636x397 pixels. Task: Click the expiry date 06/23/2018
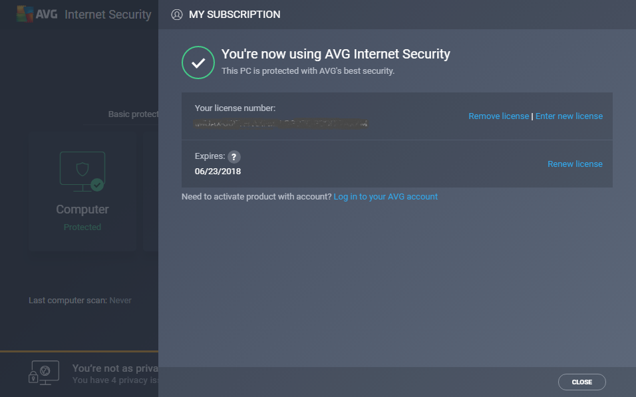pos(218,172)
